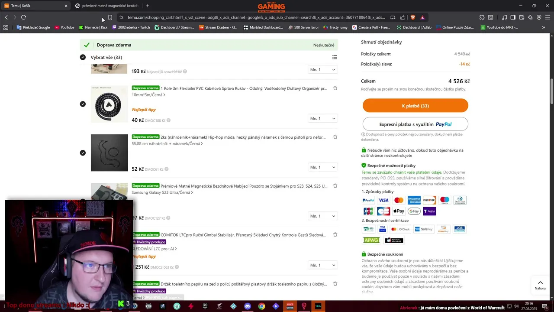Open the browser hamburger menu
554x312 pixels.
pos(548,17)
